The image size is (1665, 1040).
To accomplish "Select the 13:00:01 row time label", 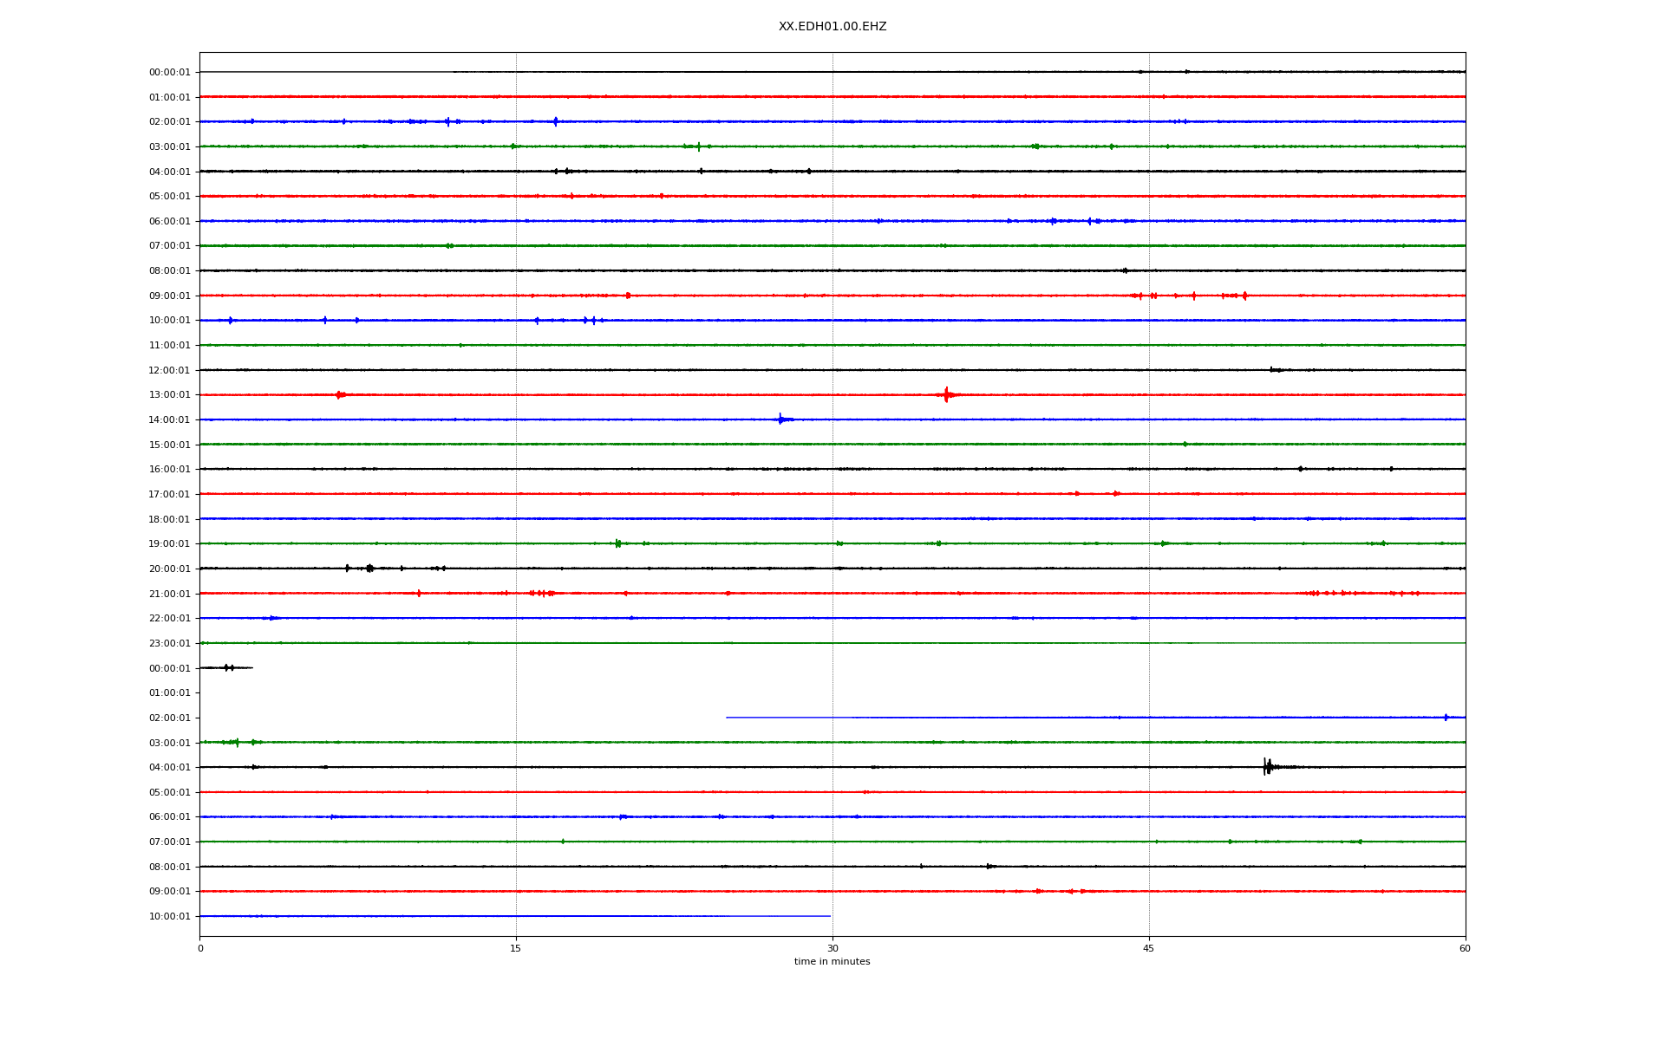I will click(x=169, y=395).
